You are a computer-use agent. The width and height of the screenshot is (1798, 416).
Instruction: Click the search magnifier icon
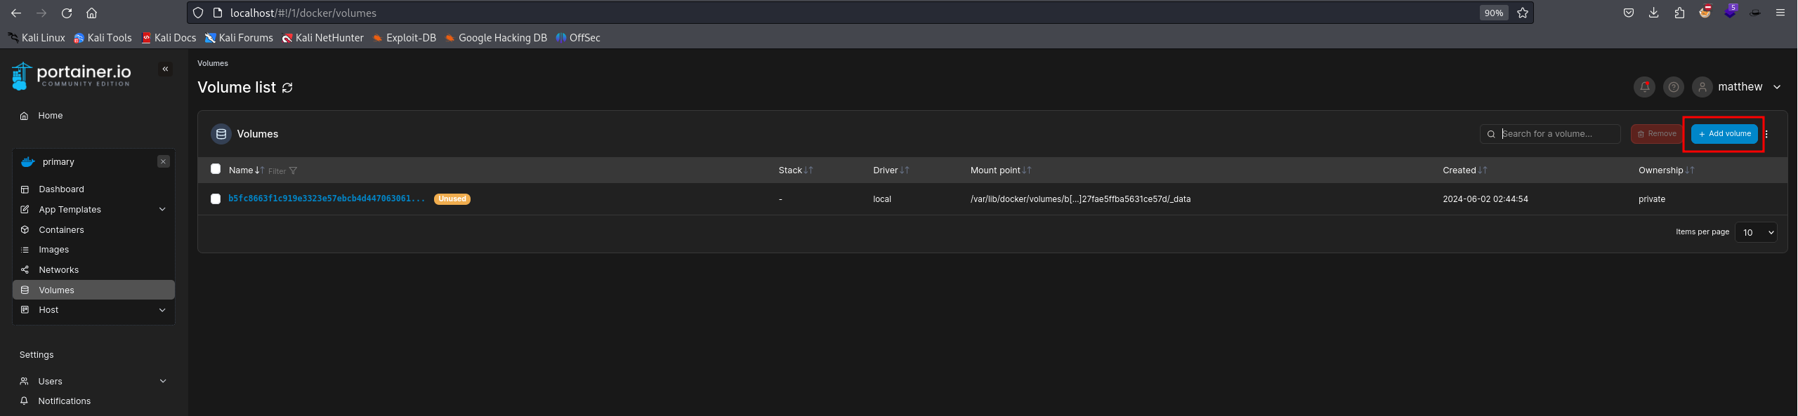(1491, 134)
